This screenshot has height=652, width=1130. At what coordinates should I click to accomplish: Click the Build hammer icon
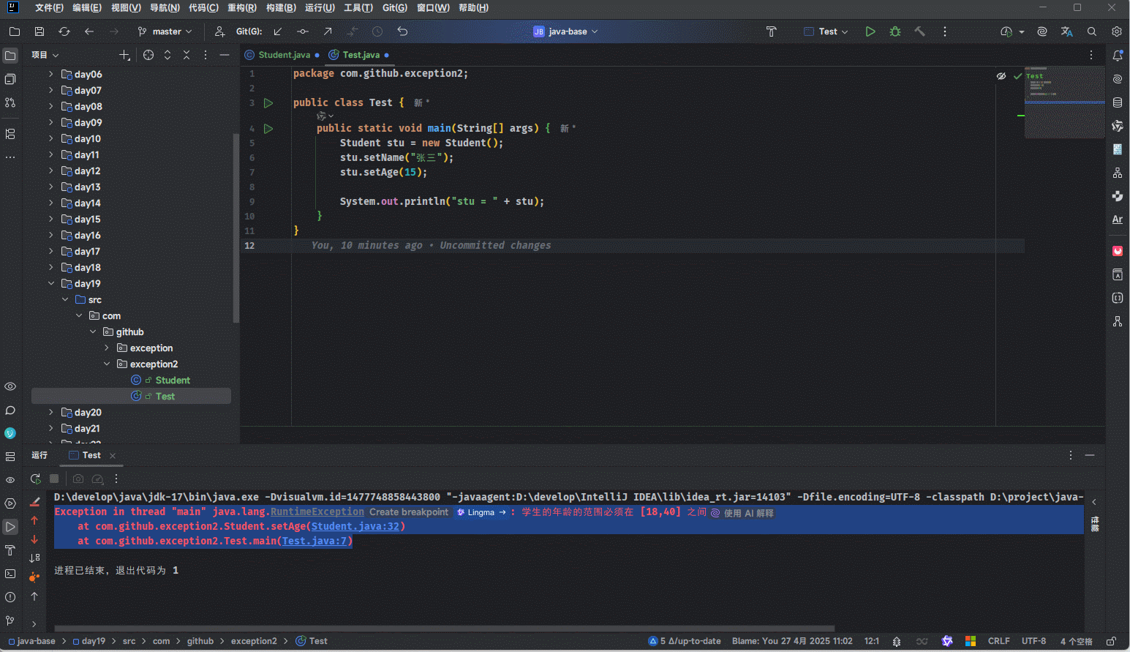pos(920,31)
